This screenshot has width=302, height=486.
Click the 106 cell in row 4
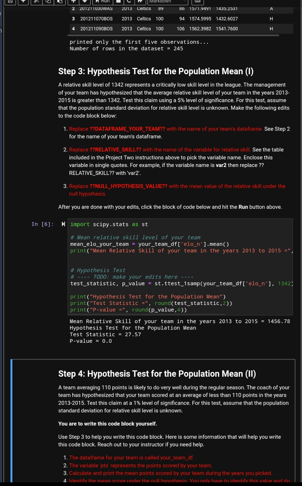point(181,29)
